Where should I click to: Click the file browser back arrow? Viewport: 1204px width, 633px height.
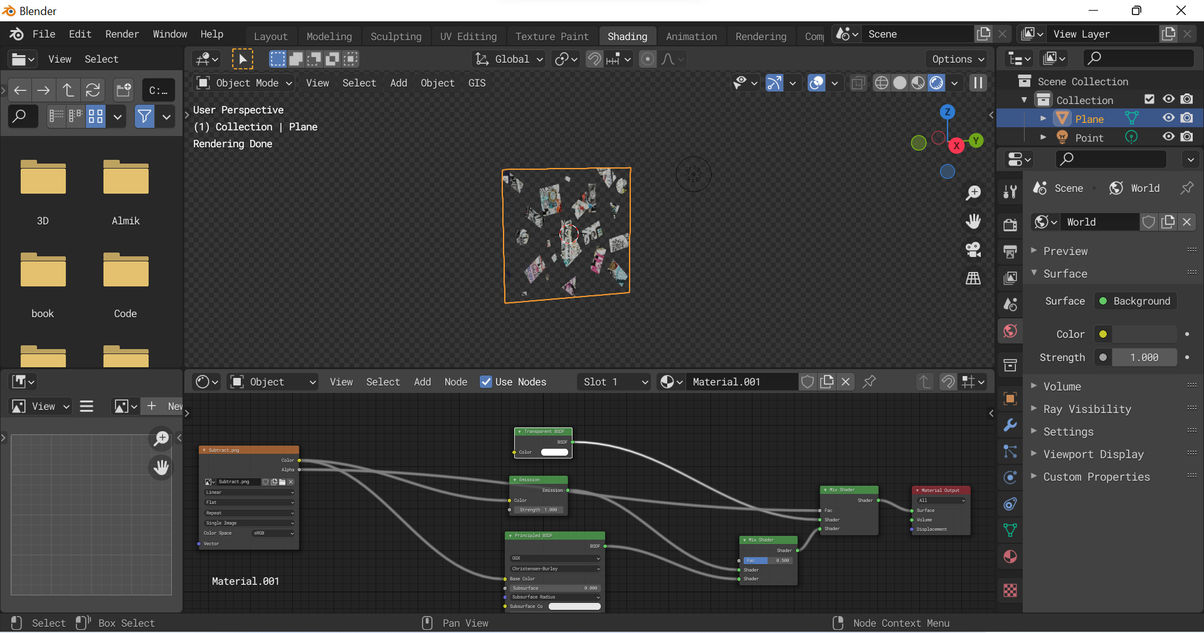tap(20, 90)
